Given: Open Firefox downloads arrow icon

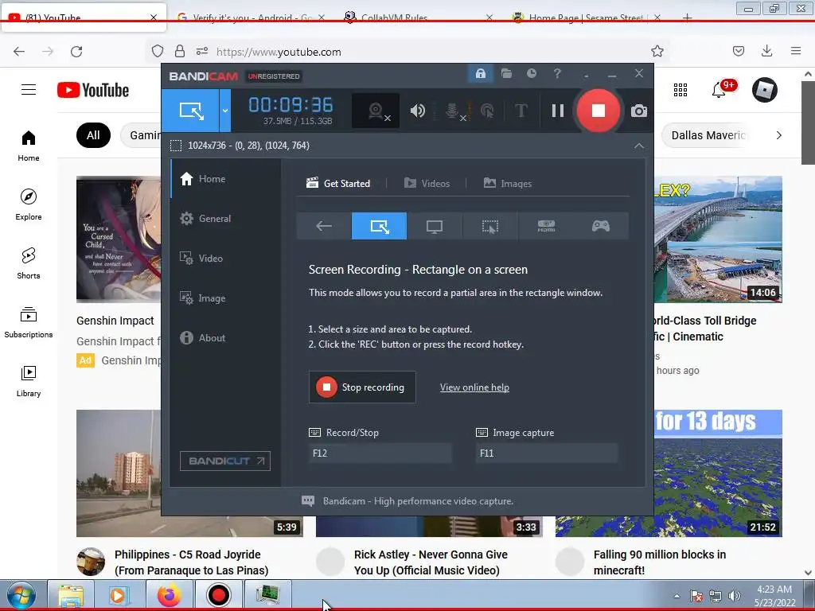Looking at the screenshot, I should (766, 51).
